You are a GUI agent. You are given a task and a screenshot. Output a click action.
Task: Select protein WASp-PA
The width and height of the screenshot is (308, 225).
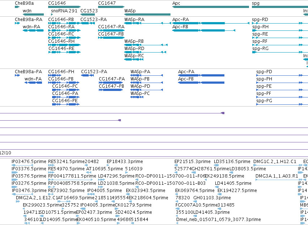tap(140, 72)
